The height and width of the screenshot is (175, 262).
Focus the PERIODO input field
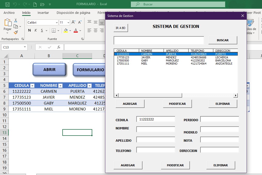[x=219, y=119]
